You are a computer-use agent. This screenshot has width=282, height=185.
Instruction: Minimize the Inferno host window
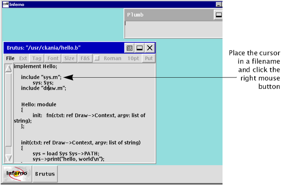pos(219,4)
